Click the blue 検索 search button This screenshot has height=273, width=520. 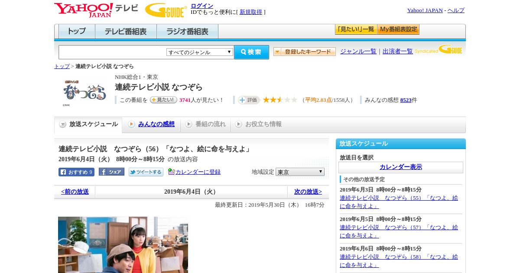tap(251, 52)
